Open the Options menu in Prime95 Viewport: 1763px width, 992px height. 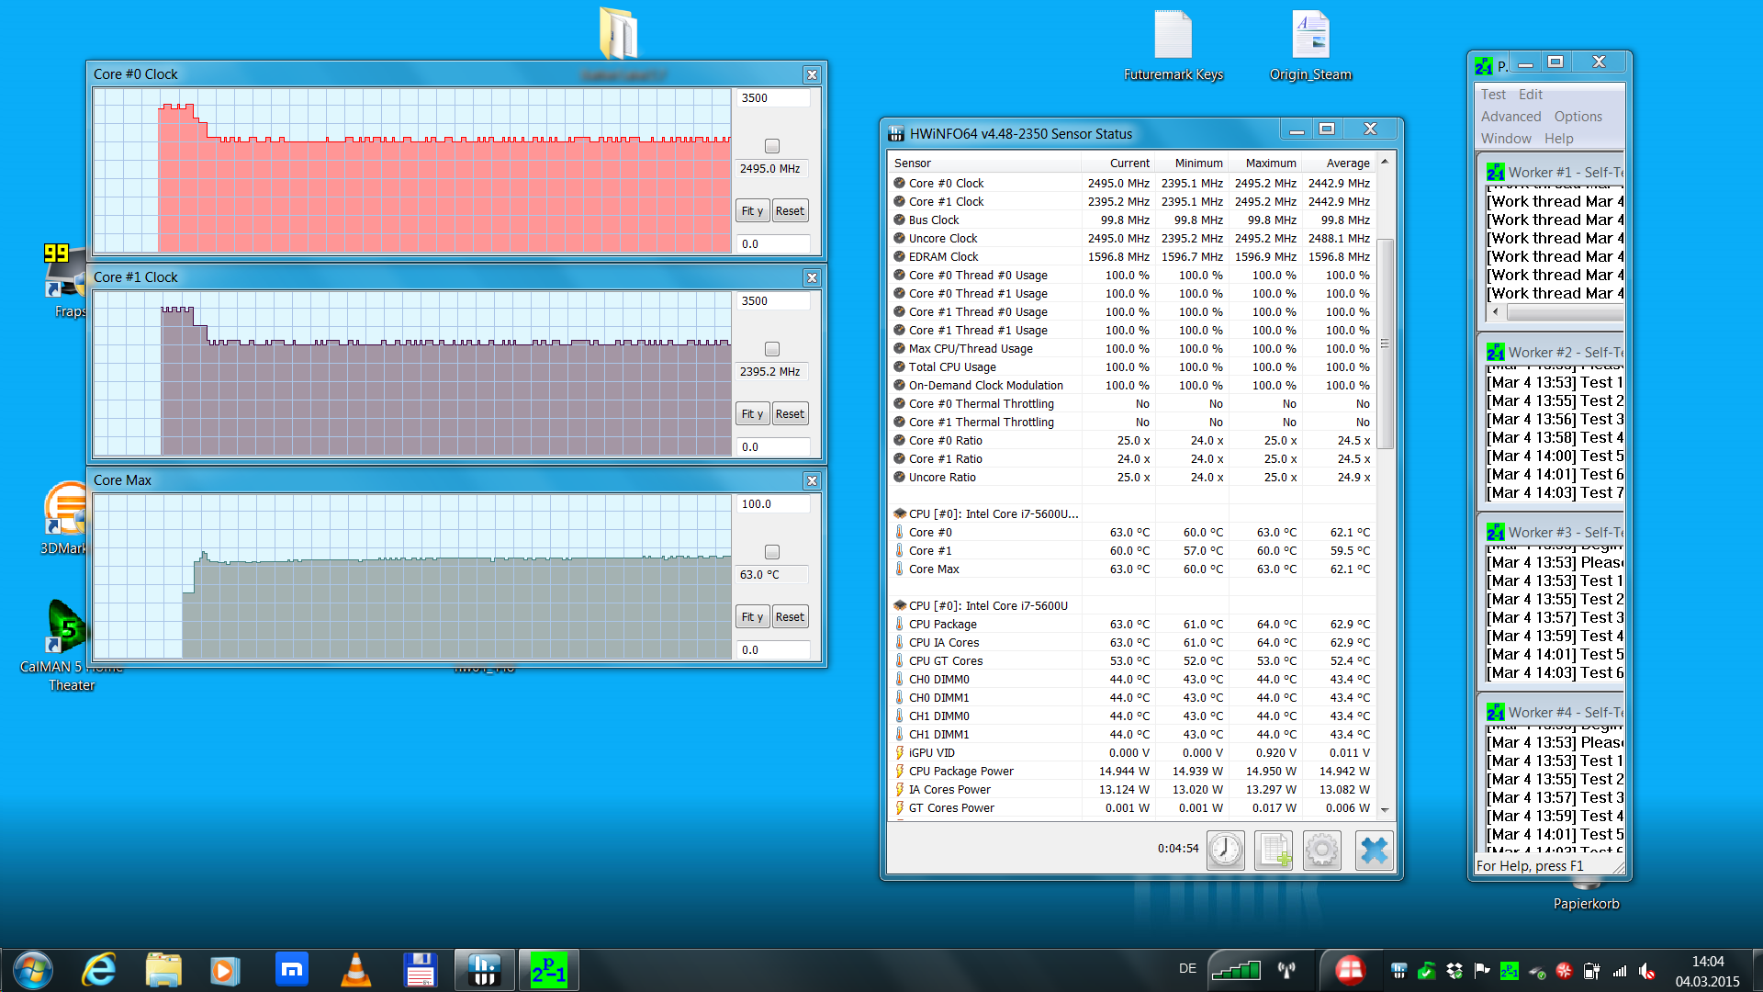[x=1578, y=117]
